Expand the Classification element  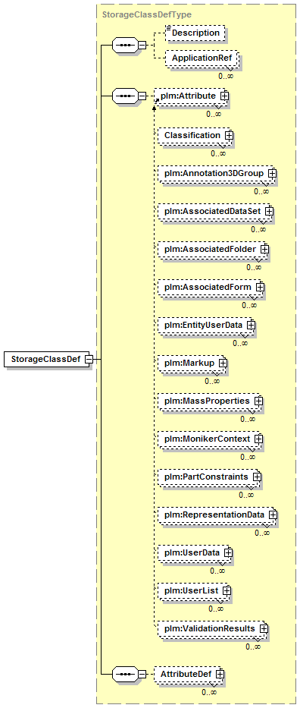click(x=229, y=136)
